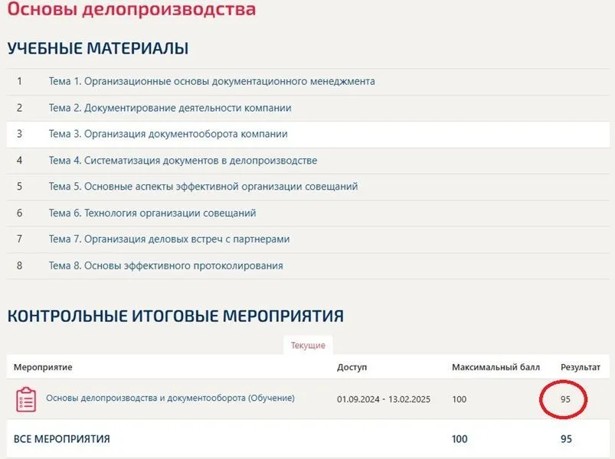Viewport: 615px width, 459px height.
Task: Open Тема 8. Основы эффективного протоколирования
Action: click(165, 265)
